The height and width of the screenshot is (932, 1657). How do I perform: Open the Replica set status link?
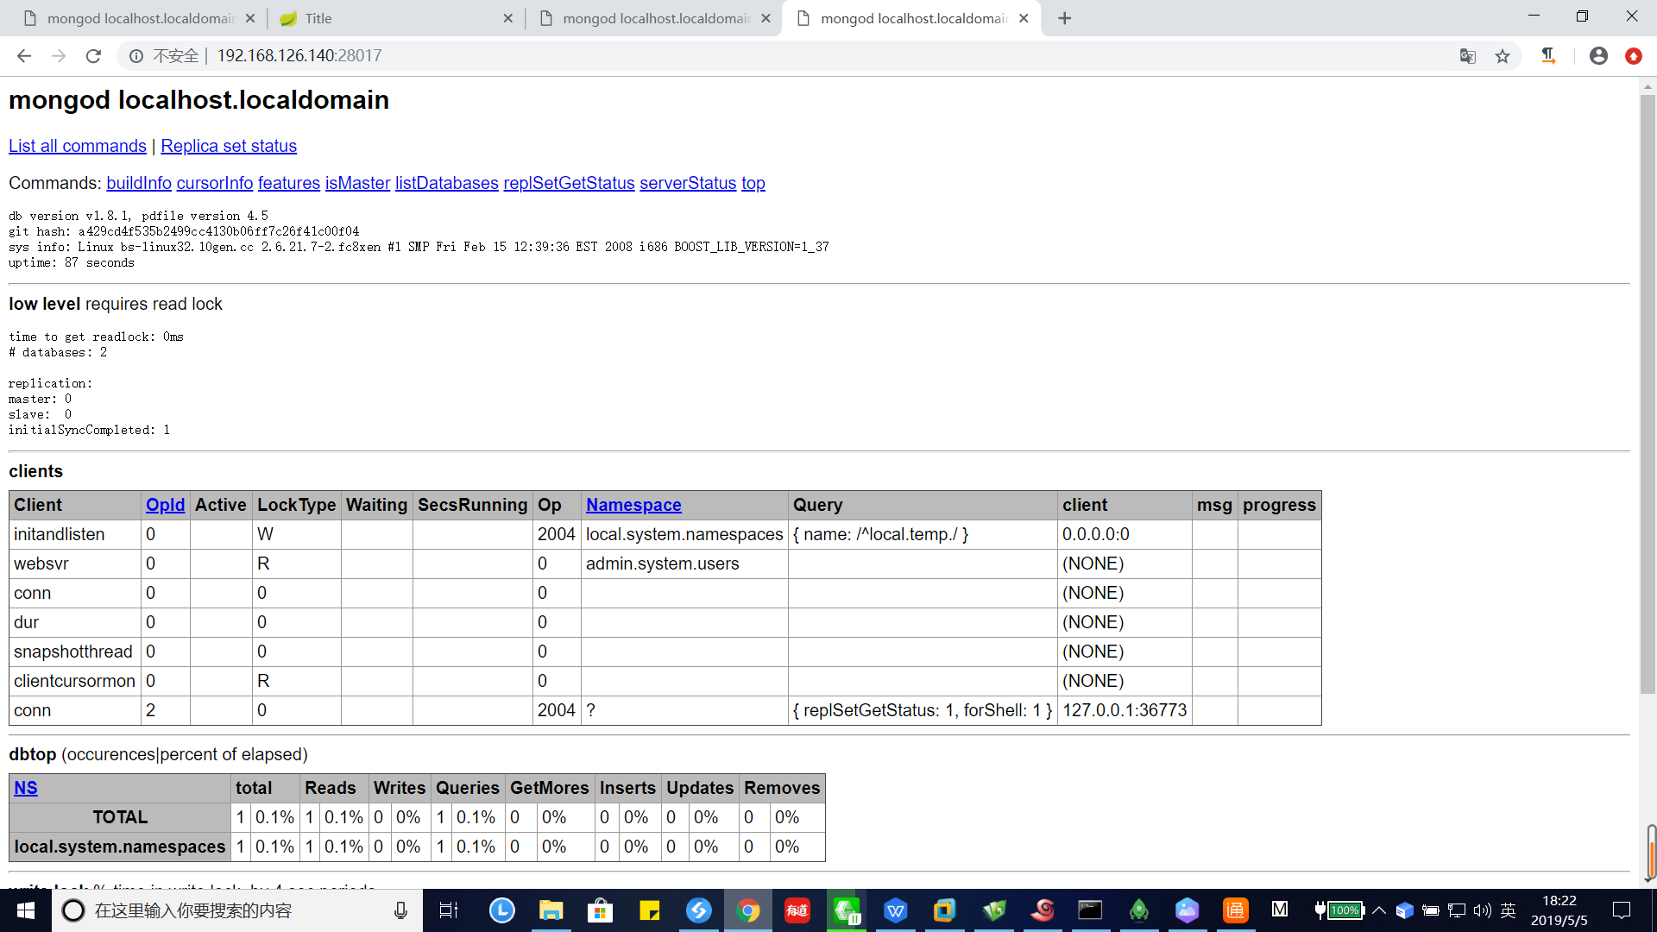(x=229, y=146)
